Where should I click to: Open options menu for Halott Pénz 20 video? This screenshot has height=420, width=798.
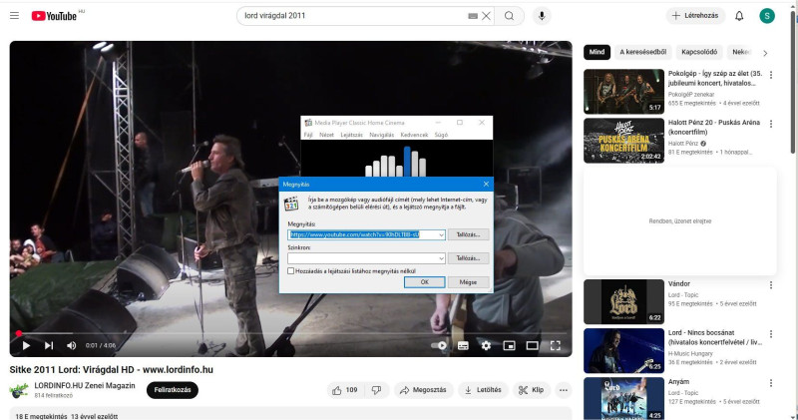click(771, 124)
